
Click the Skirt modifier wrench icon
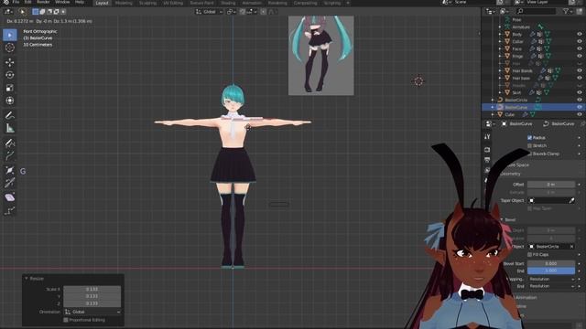coord(531,92)
